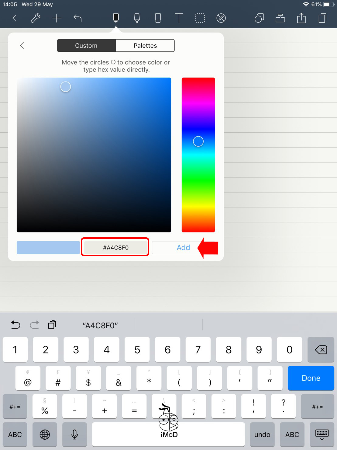Switch to the Palettes tab
The width and height of the screenshot is (337, 450).
click(x=145, y=46)
